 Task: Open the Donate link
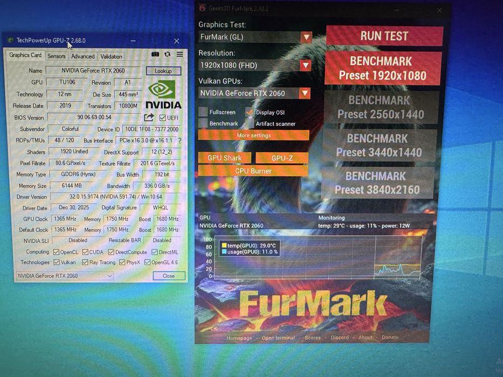390,337
